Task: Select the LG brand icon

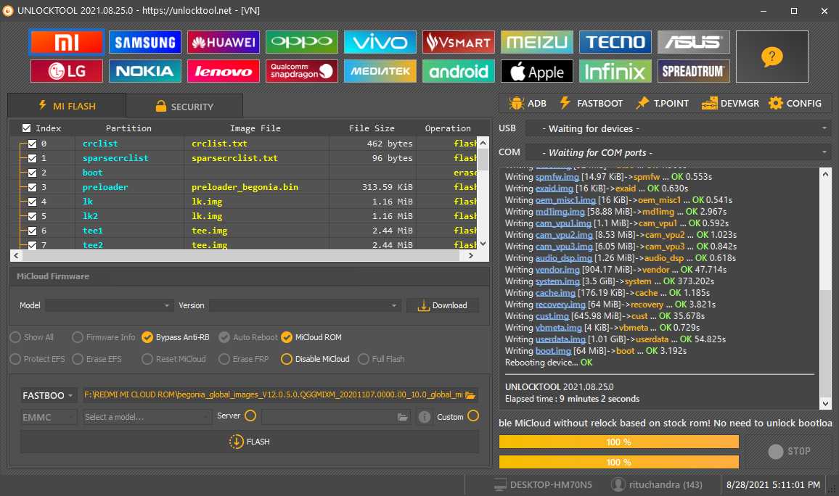Action: (66, 71)
